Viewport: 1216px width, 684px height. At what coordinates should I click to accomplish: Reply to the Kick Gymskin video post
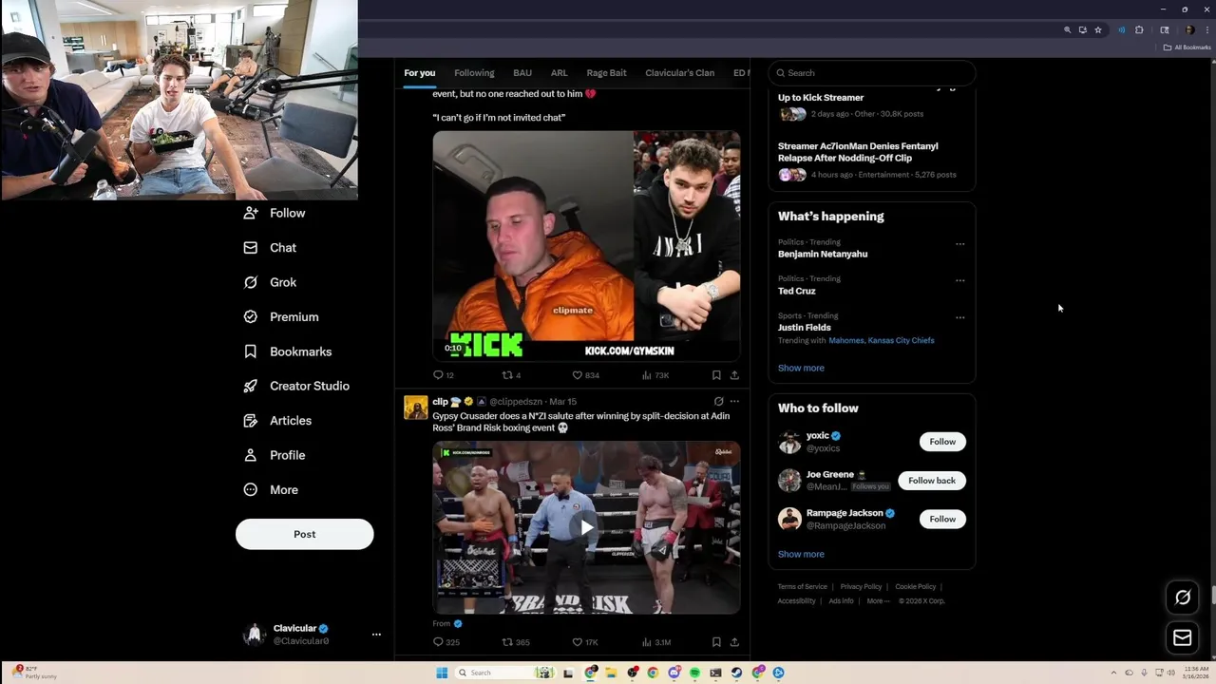point(438,375)
